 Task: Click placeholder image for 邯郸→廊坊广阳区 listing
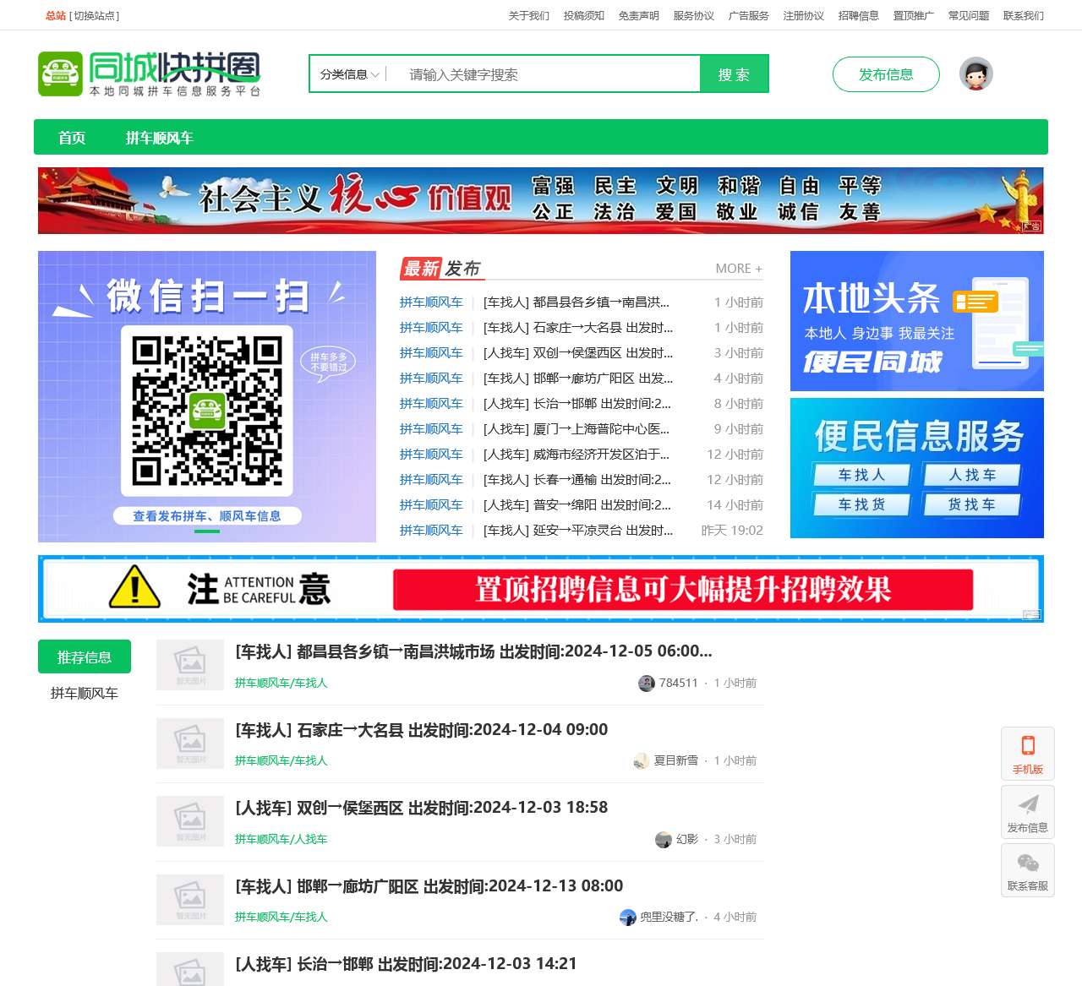click(190, 900)
